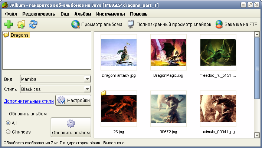This screenshot has width=262, height=148.
Task: Click the status bar Обработка изображения text
Action: click(64, 143)
